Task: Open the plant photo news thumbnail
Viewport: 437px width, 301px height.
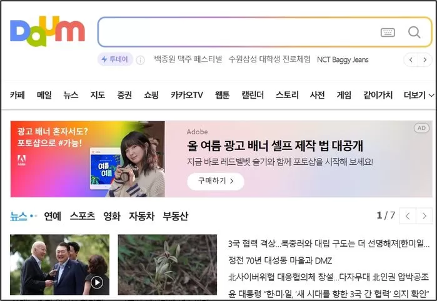Action: point(167,265)
